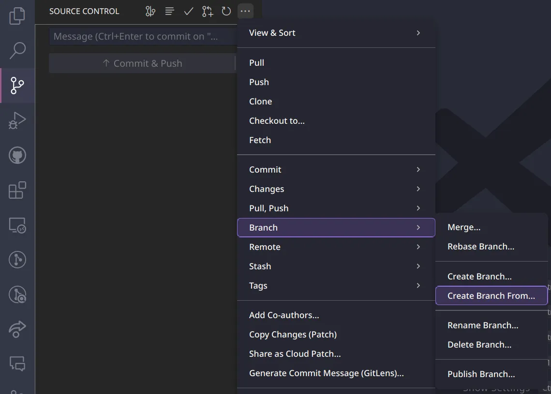This screenshot has width=551, height=394.
Task: Open the Source Control Graph view
Action: pyautogui.click(x=150, y=11)
